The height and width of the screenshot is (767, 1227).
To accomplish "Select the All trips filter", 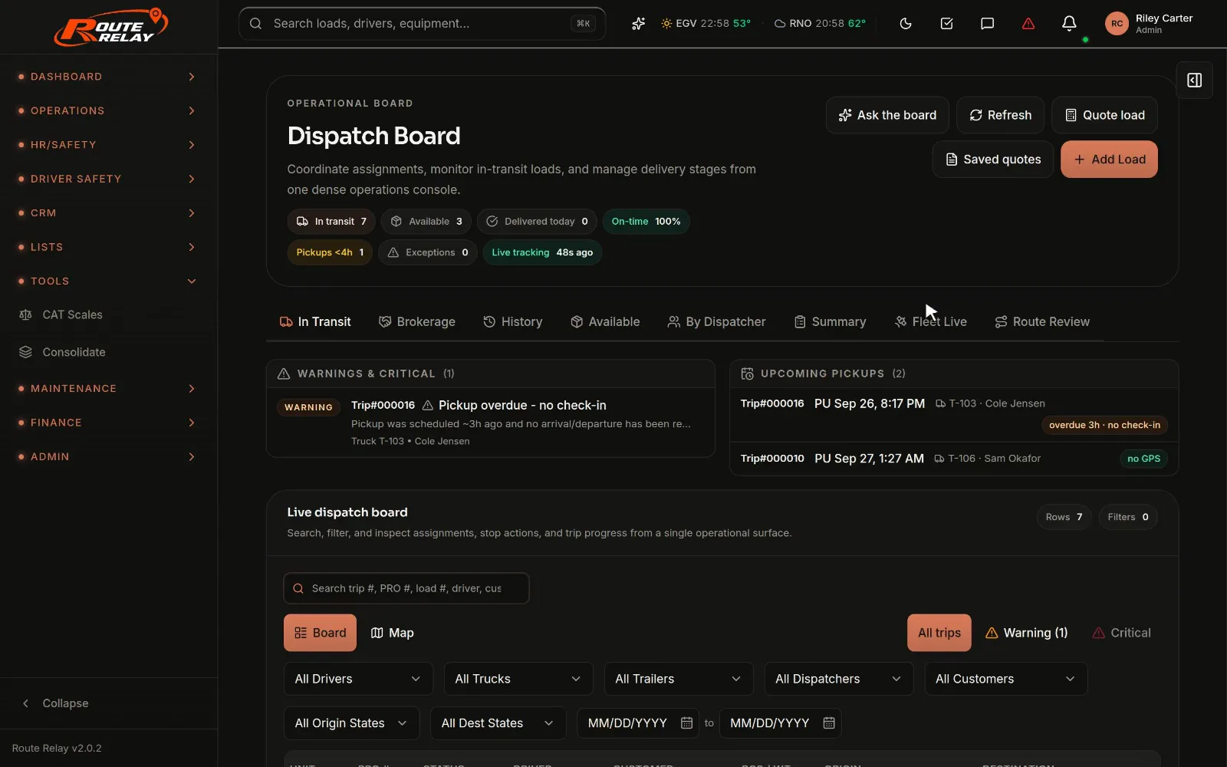I will [939, 633].
